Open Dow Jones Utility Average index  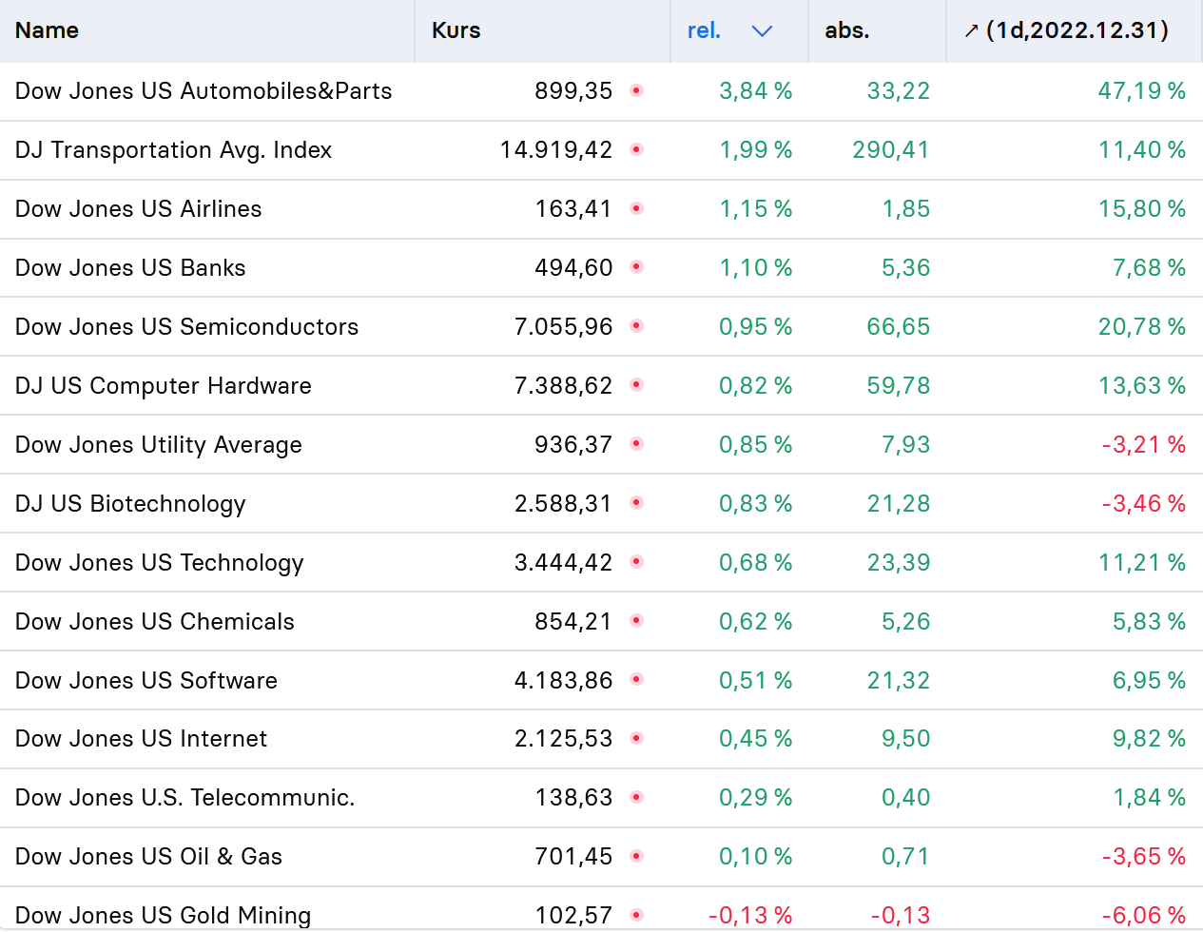(159, 444)
